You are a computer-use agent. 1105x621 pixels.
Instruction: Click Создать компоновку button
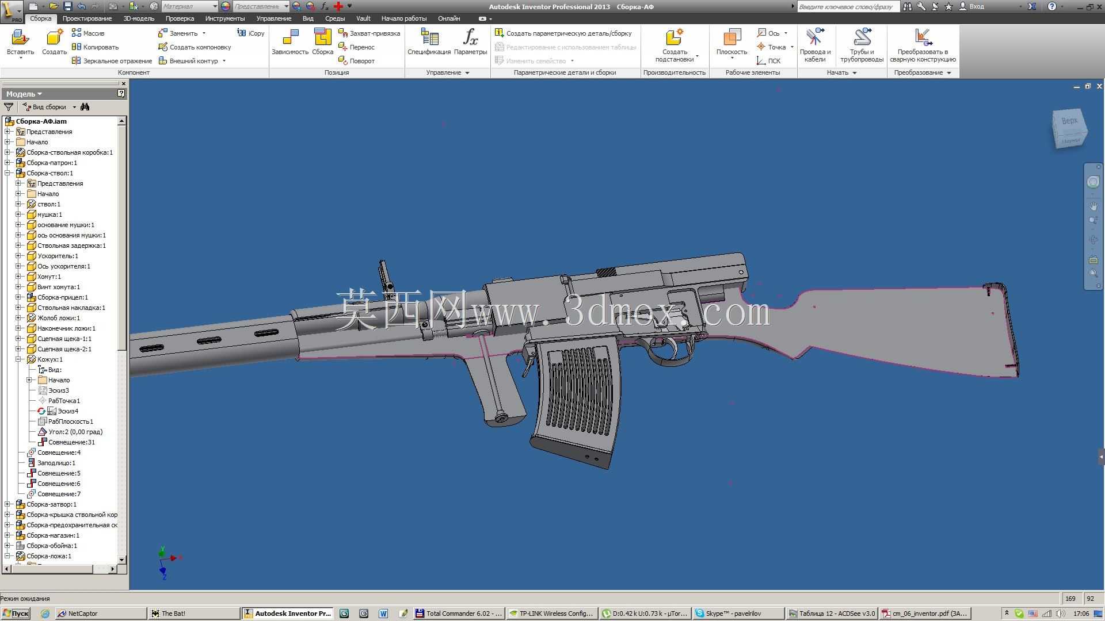tap(195, 47)
